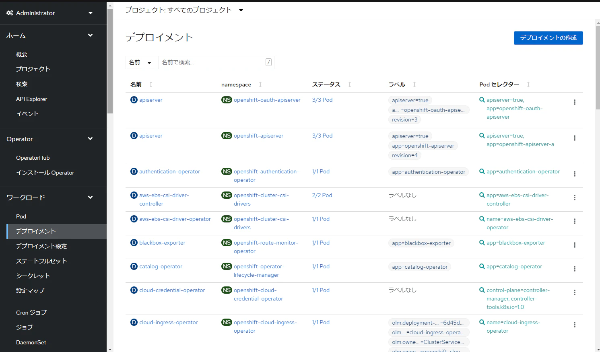Image resolution: width=600 pixels, height=352 pixels.
Task: Click the Administrator perspective gear icon
Action: point(10,13)
